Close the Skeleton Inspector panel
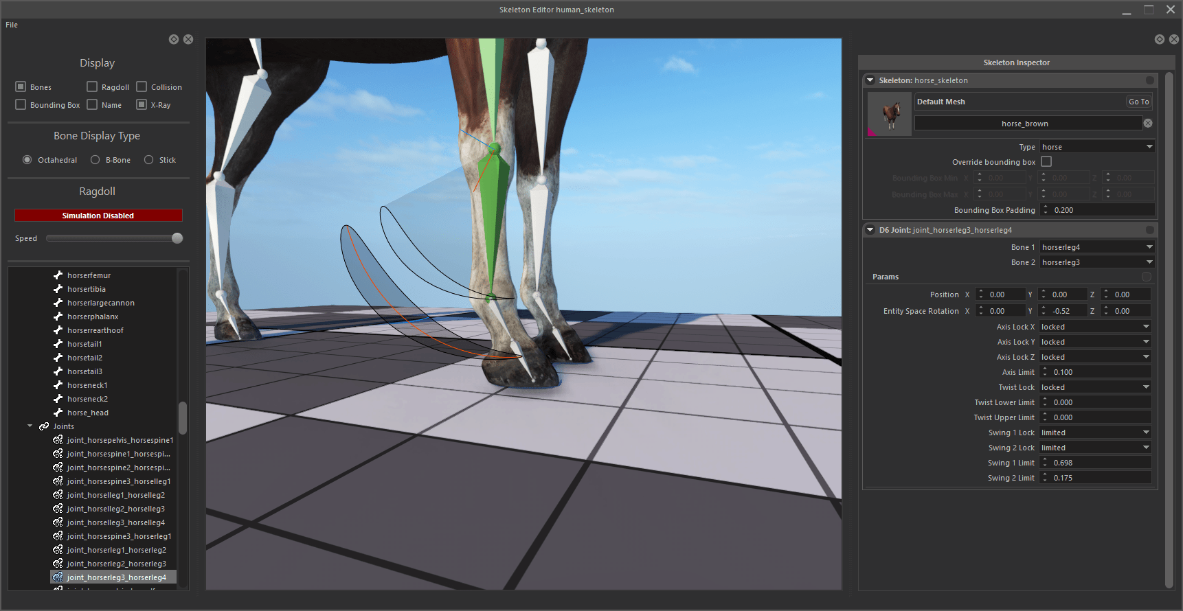 (x=1174, y=40)
